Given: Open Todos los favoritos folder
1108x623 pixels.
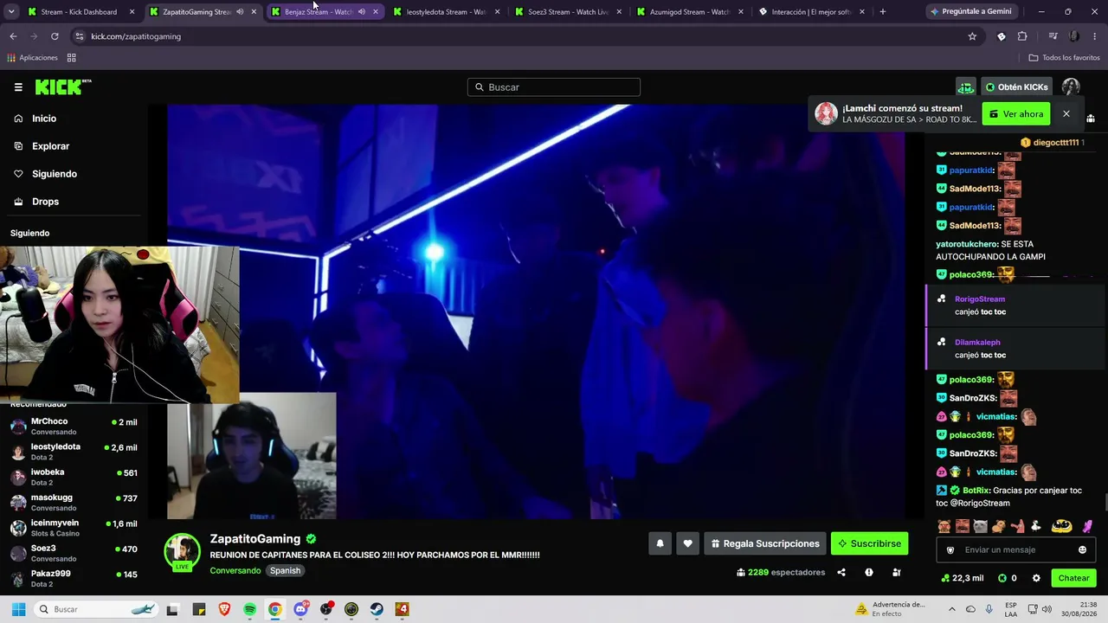Looking at the screenshot, I should [x=1065, y=58].
